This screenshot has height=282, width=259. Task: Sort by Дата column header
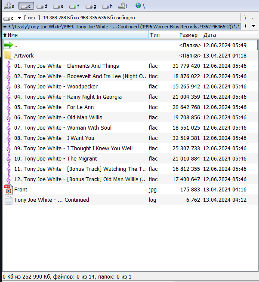230,35
